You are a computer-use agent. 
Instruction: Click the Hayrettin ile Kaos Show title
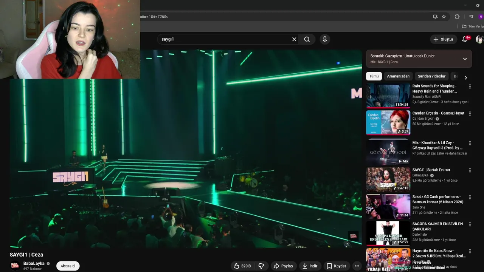click(x=439, y=253)
